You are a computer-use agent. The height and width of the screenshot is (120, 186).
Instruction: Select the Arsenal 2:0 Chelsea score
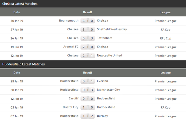[88, 47]
